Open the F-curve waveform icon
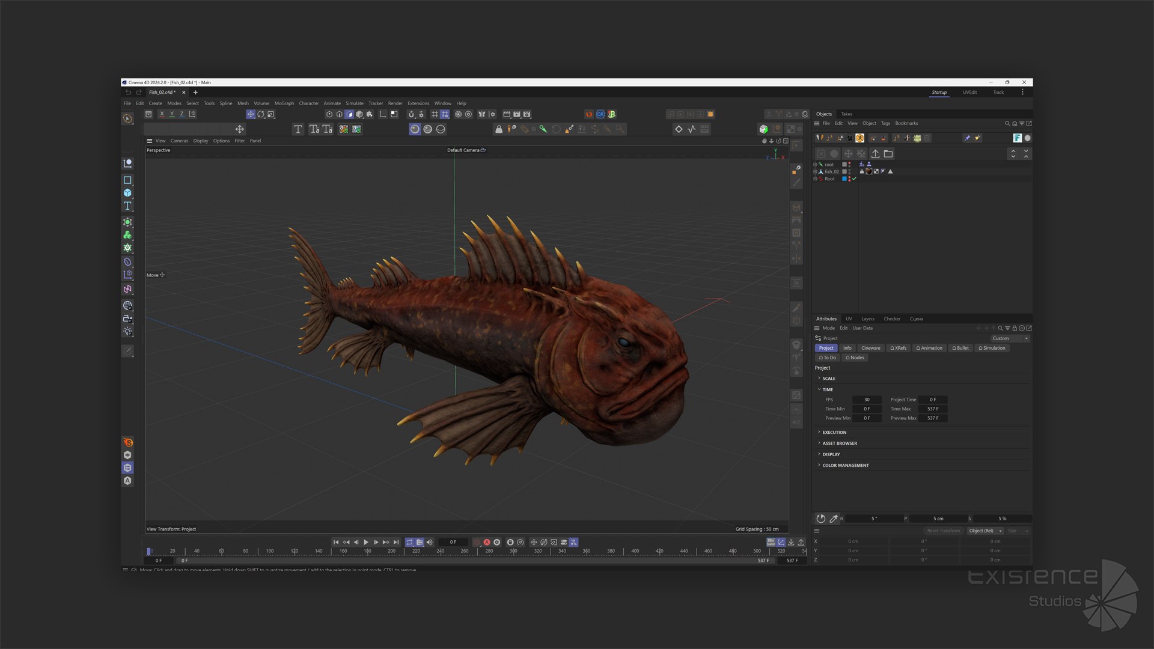This screenshot has height=649, width=1154. 692,129
